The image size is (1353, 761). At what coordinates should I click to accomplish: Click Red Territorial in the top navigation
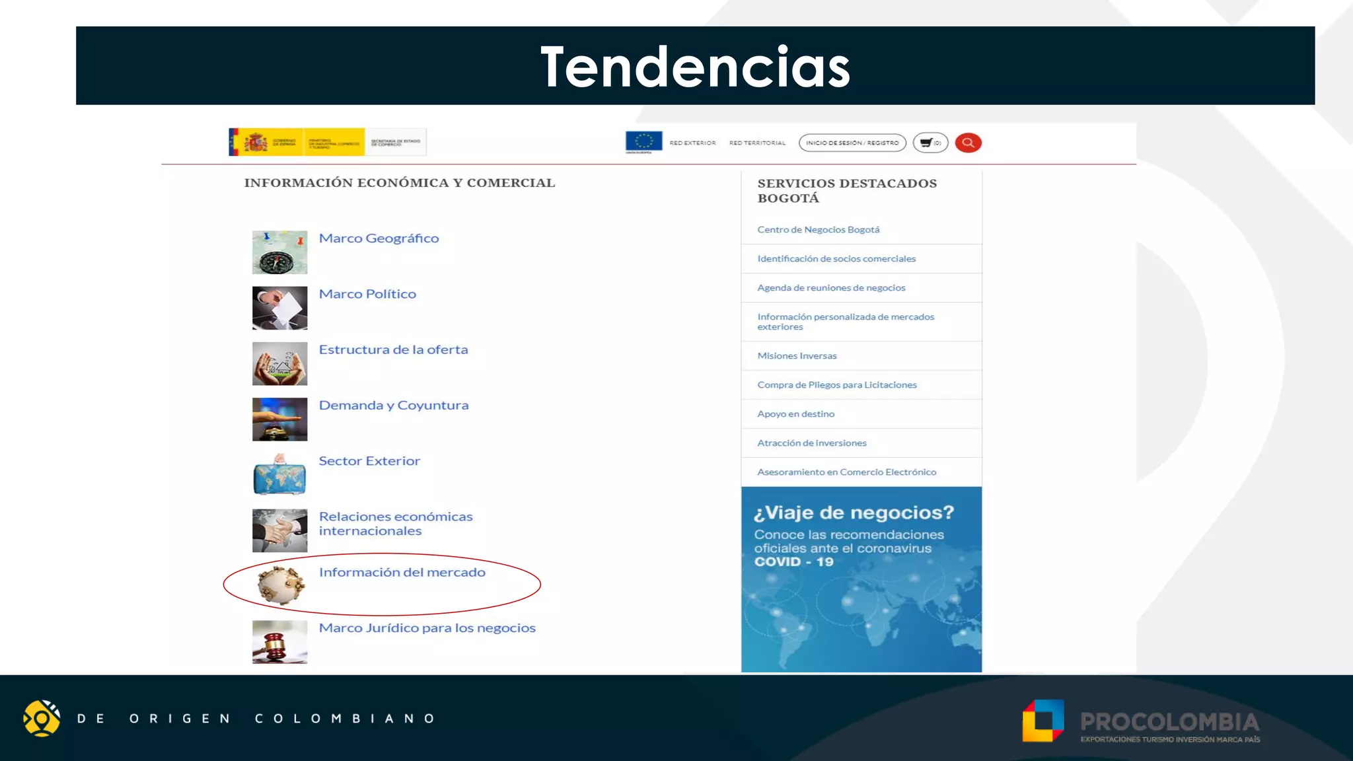coord(757,143)
